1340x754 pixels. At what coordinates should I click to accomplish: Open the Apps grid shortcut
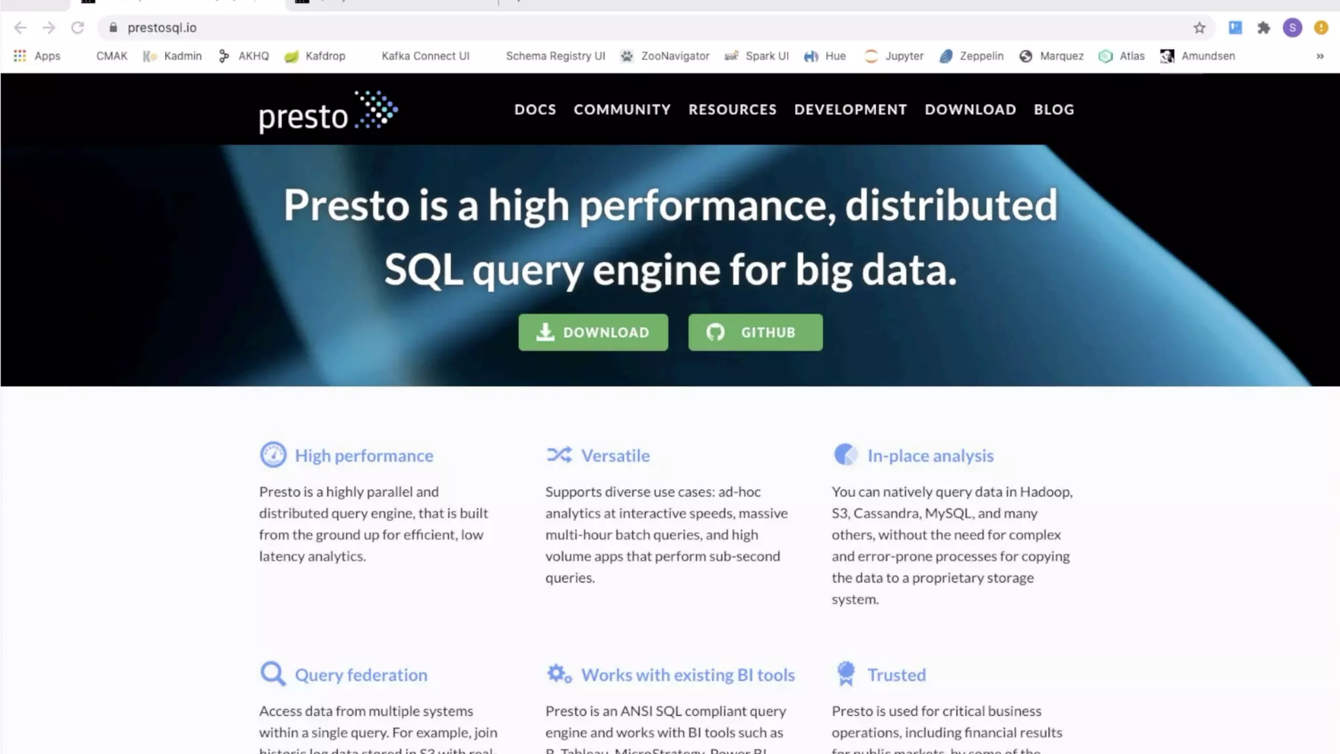pos(37,56)
